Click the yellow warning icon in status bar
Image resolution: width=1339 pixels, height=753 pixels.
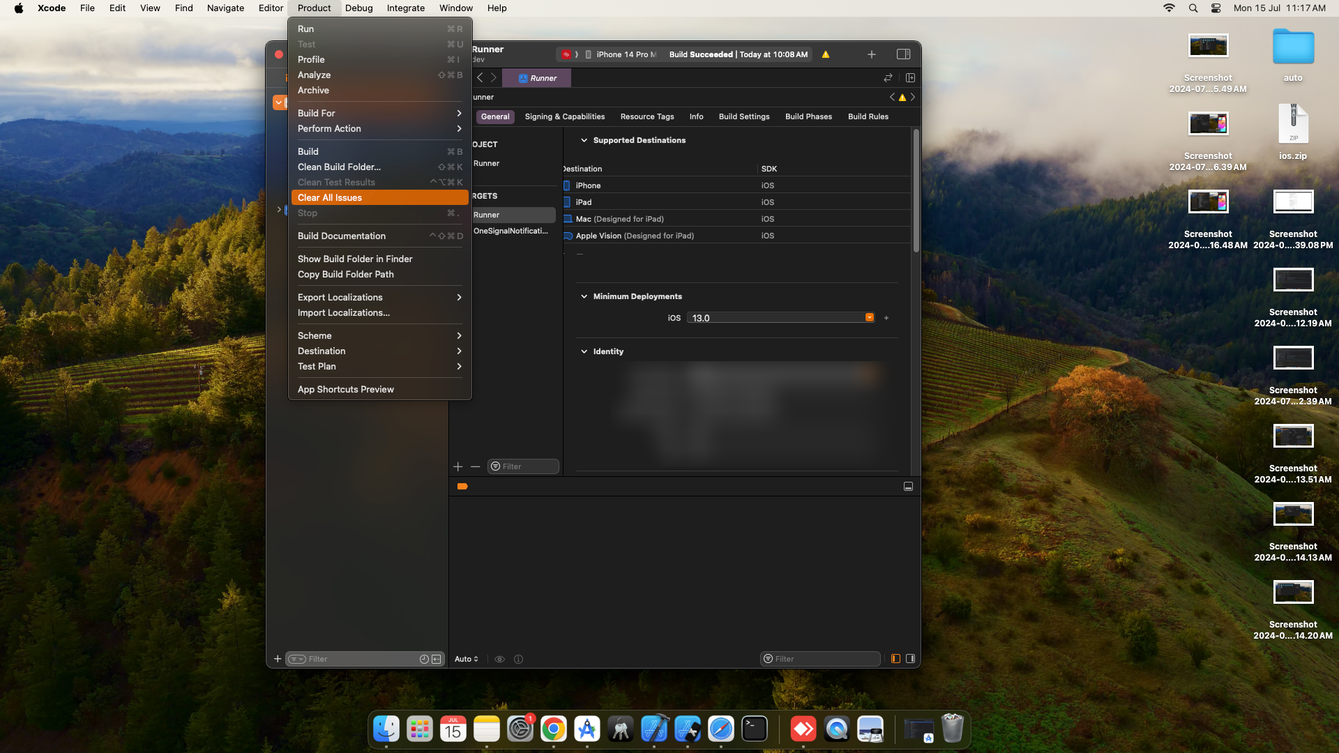pyautogui.click(x=826, y=54)
